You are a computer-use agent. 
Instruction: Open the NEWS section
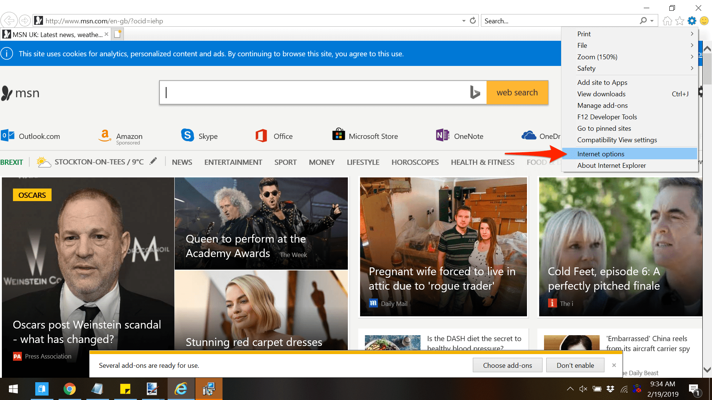pyautogui.click(x=182, y=162)
